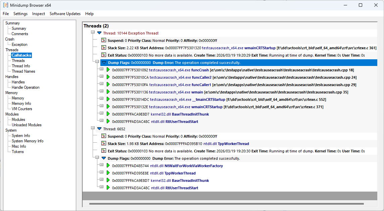Image resolution: width=384 pixels, height=211 pixels.
Task: Click green arrow icon beside funcCrash frame
Action: tap(108, 70)
